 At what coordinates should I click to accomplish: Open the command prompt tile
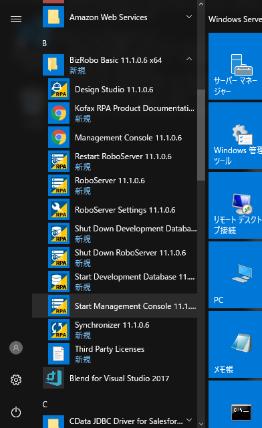tap(235, 404)
